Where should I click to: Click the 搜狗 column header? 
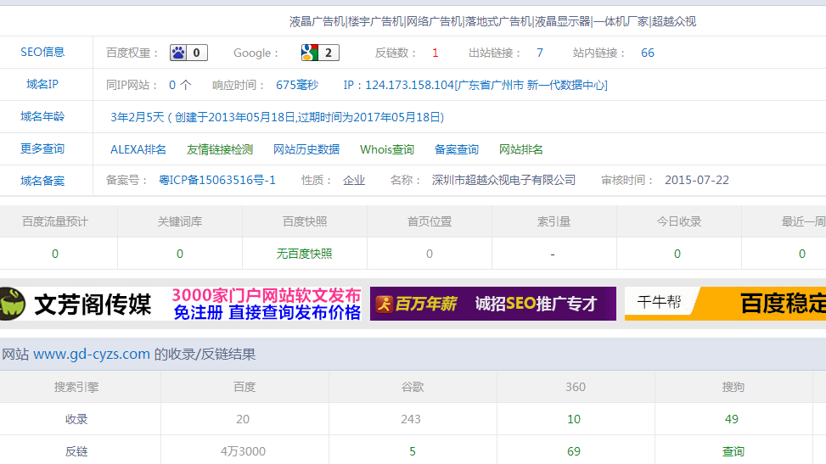[x=733, y=387]
